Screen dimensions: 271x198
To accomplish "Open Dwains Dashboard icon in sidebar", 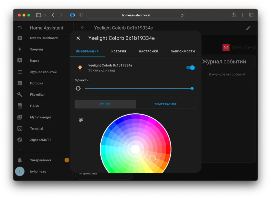I will pos(20,38).
